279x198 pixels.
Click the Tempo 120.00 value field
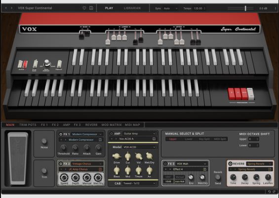[x=199, y=8]
